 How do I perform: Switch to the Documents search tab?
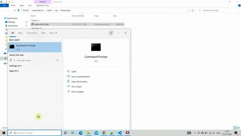pyautogui.click(x=32, y=33)
